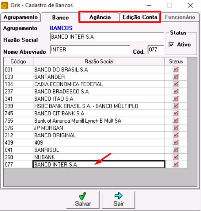Select the JP MORGAN cell
201x211 pixels.
pos(99,128)
